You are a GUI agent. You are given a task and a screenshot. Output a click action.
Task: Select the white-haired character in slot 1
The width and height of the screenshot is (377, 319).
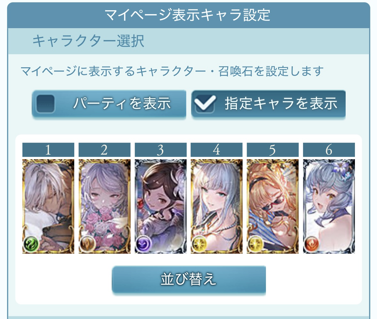tap(48, 206)
